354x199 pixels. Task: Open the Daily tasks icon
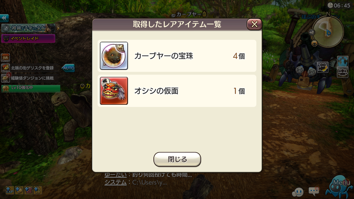pyautogui.click(x=6, y=78)
